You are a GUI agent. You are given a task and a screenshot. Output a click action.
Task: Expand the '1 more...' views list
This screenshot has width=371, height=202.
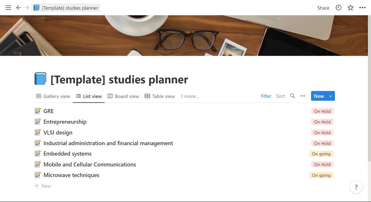click(x=189, y=96)
